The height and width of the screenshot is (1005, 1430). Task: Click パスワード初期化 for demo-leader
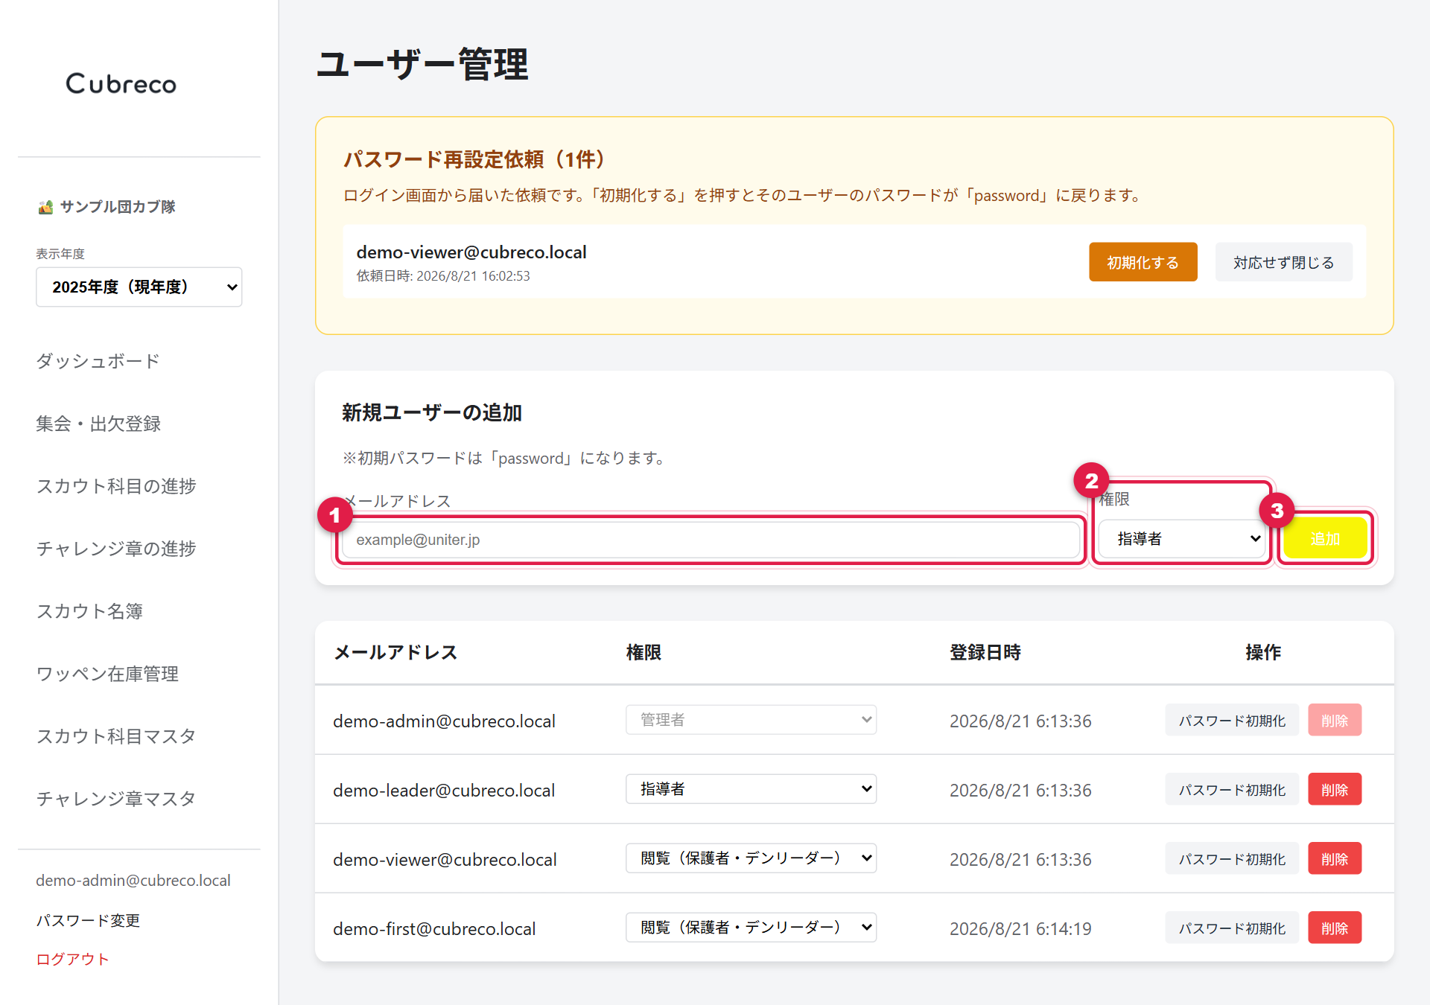[x=1232, y=789]
